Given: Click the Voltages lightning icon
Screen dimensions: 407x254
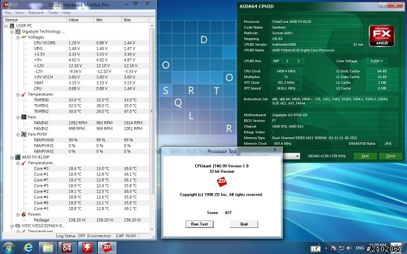Looking at the screenshot, I should pos(24,37).
